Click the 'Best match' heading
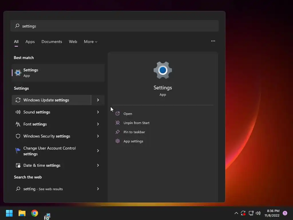The height and width of the screenshot is (220, 293). [x=24, y=58]
